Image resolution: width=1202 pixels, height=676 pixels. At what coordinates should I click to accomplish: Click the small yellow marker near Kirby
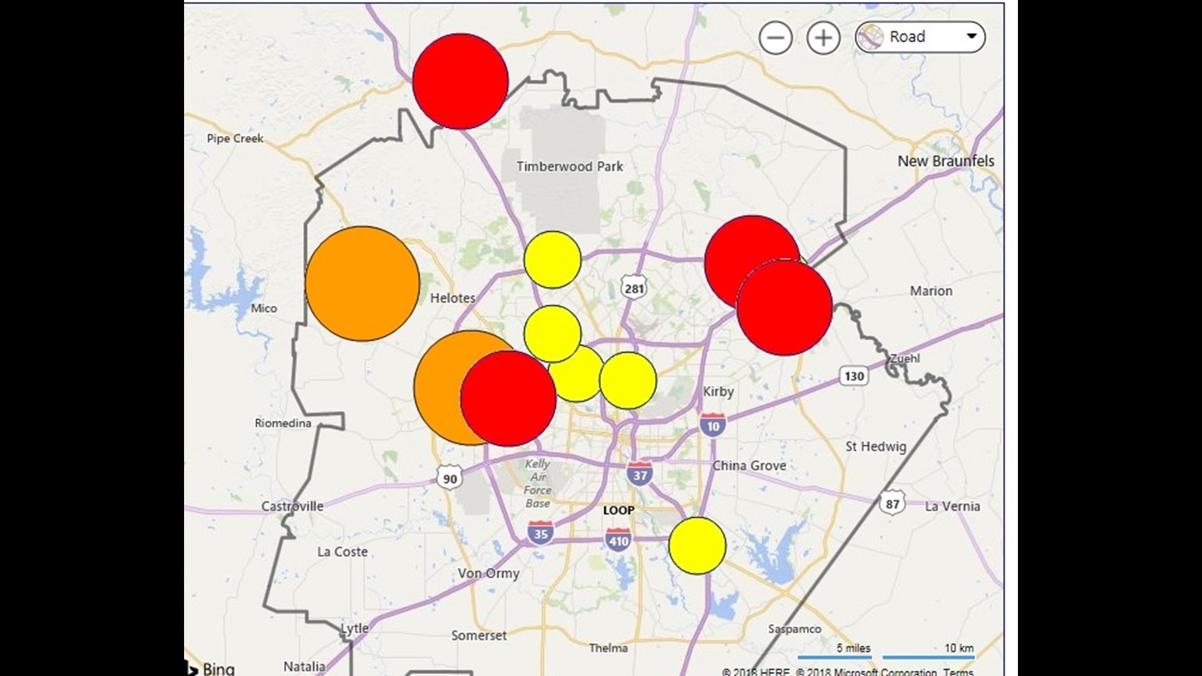(x=628, y=382)
